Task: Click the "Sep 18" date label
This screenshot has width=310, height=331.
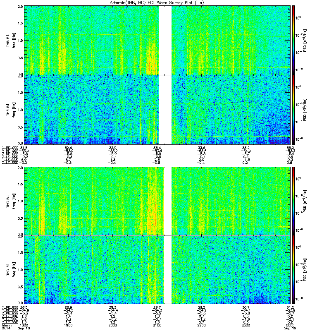Action: (x=24, y=328)
